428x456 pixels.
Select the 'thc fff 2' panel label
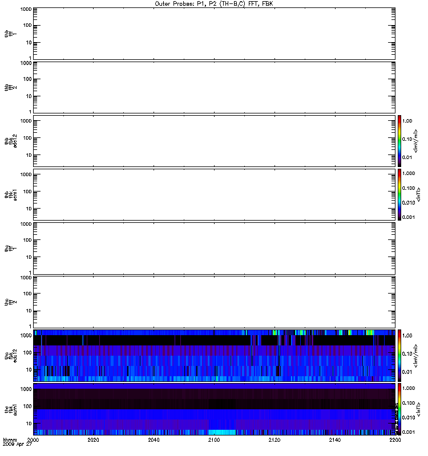(x=10, y=302)
